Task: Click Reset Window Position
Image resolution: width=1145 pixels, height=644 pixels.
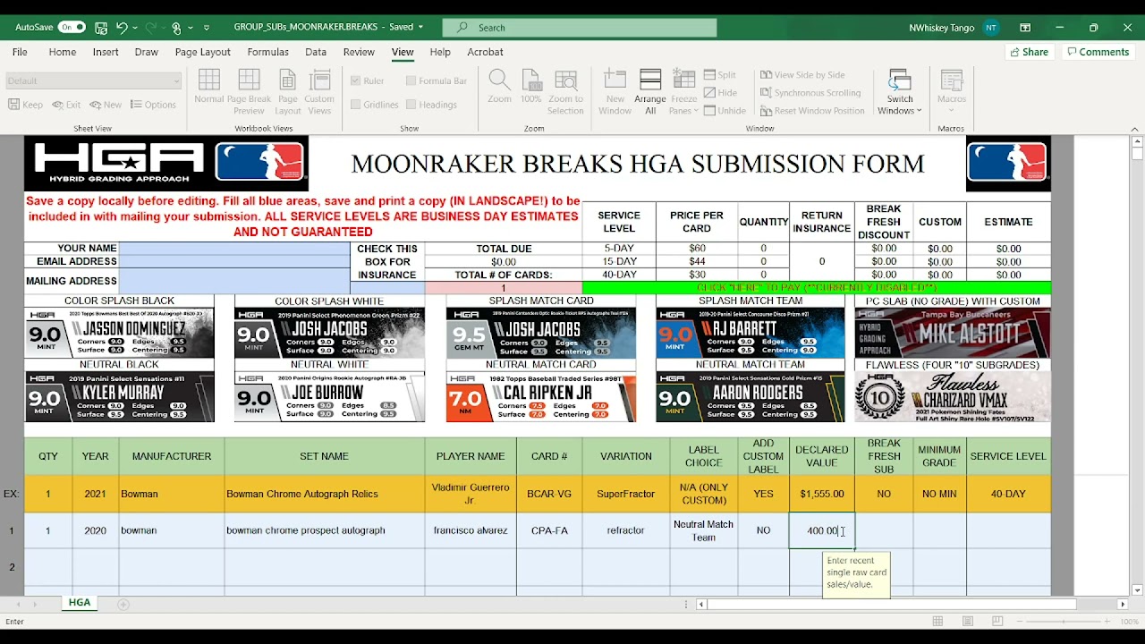Action: 812,111
